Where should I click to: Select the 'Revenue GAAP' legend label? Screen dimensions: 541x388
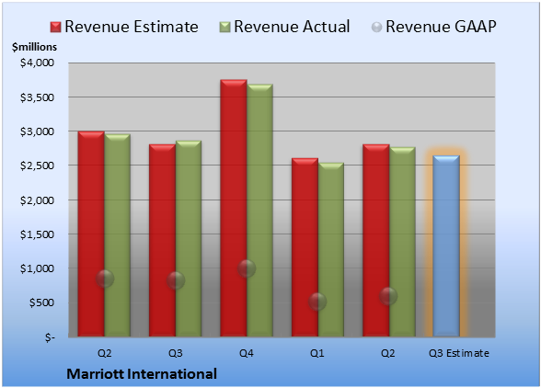click(441, 27)
